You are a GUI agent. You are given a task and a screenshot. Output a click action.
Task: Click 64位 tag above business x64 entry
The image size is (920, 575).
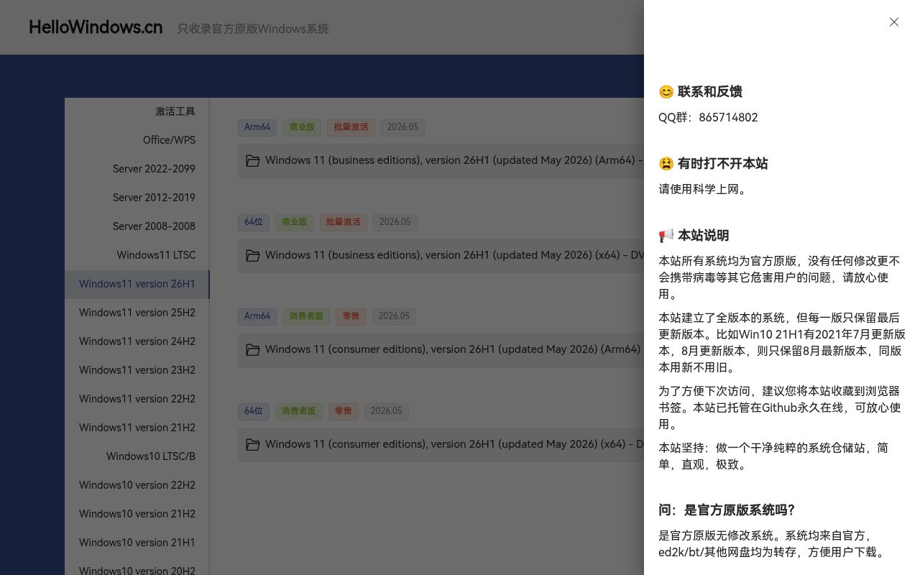pos(254,222)
